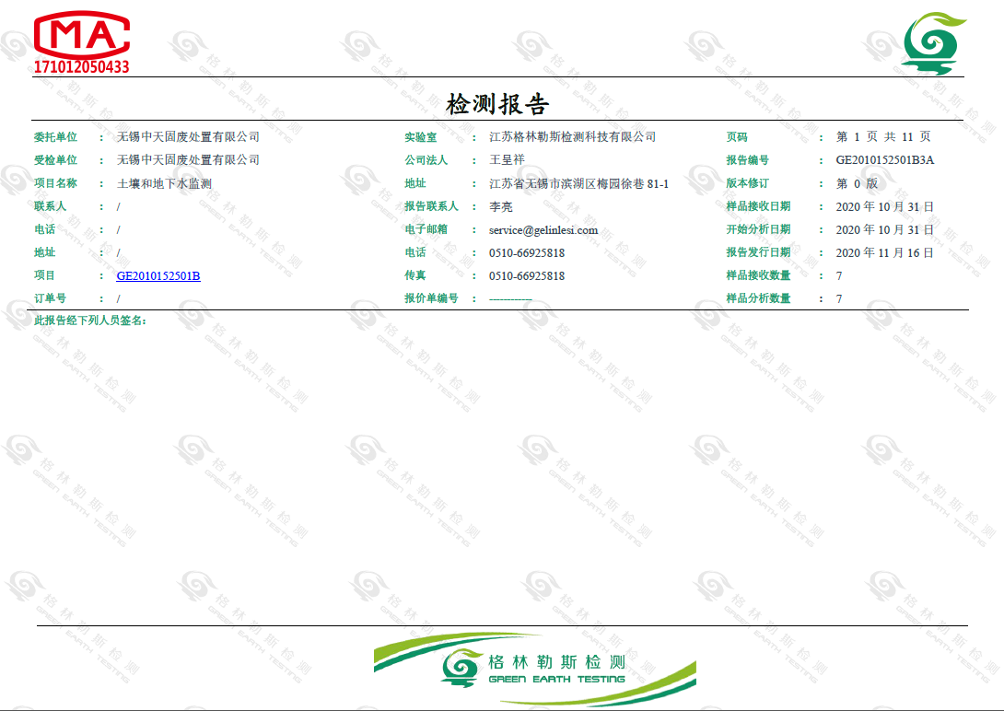Click the red CMA certification logo
The width and height of the screenshot is (1004, 711).
(81, 36)
